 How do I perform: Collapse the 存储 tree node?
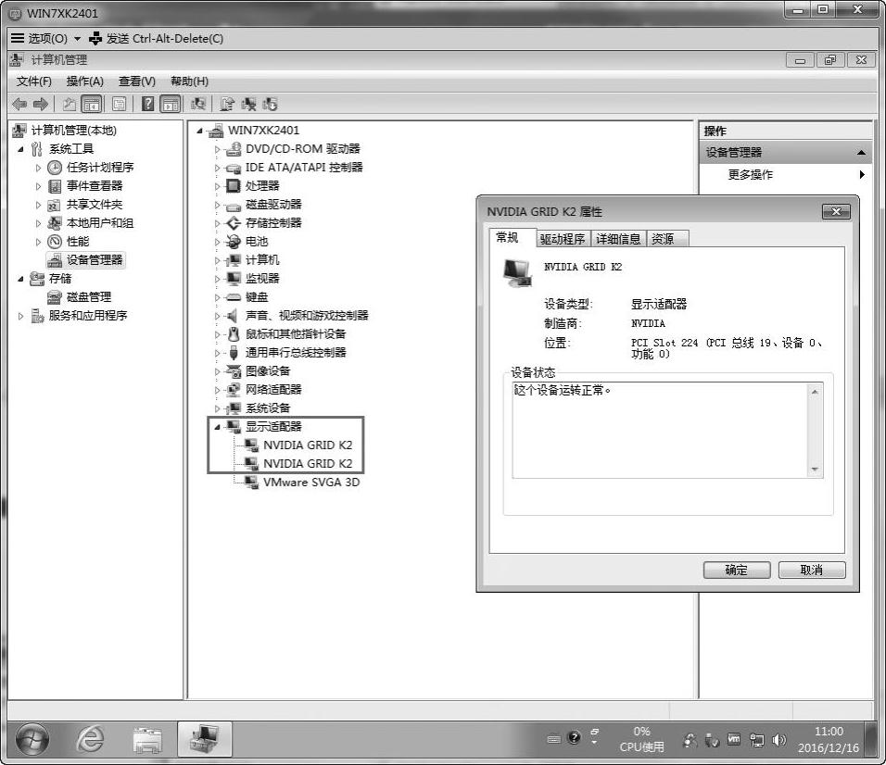21,279
